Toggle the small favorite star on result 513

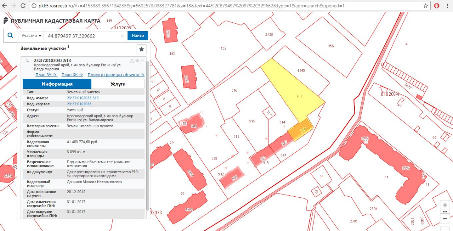tap(137, 60)
